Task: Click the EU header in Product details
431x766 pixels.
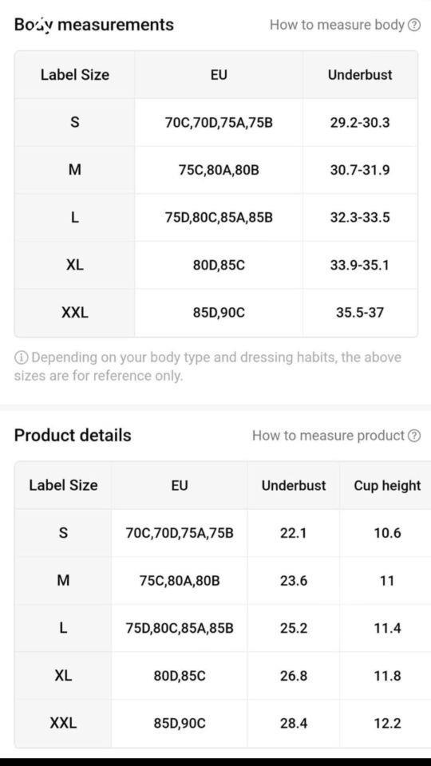Action: [180, 486]
